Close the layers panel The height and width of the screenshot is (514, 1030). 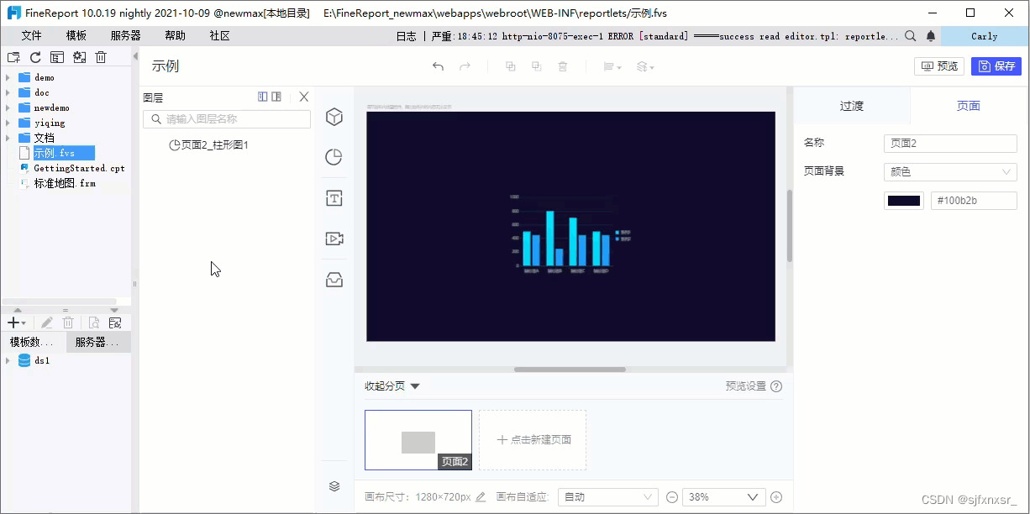304,97
